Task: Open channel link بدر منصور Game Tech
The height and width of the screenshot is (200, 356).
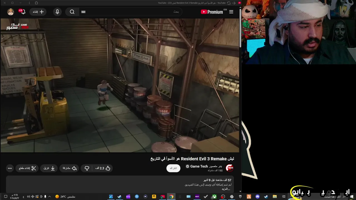Action: [x=206, y=166]
